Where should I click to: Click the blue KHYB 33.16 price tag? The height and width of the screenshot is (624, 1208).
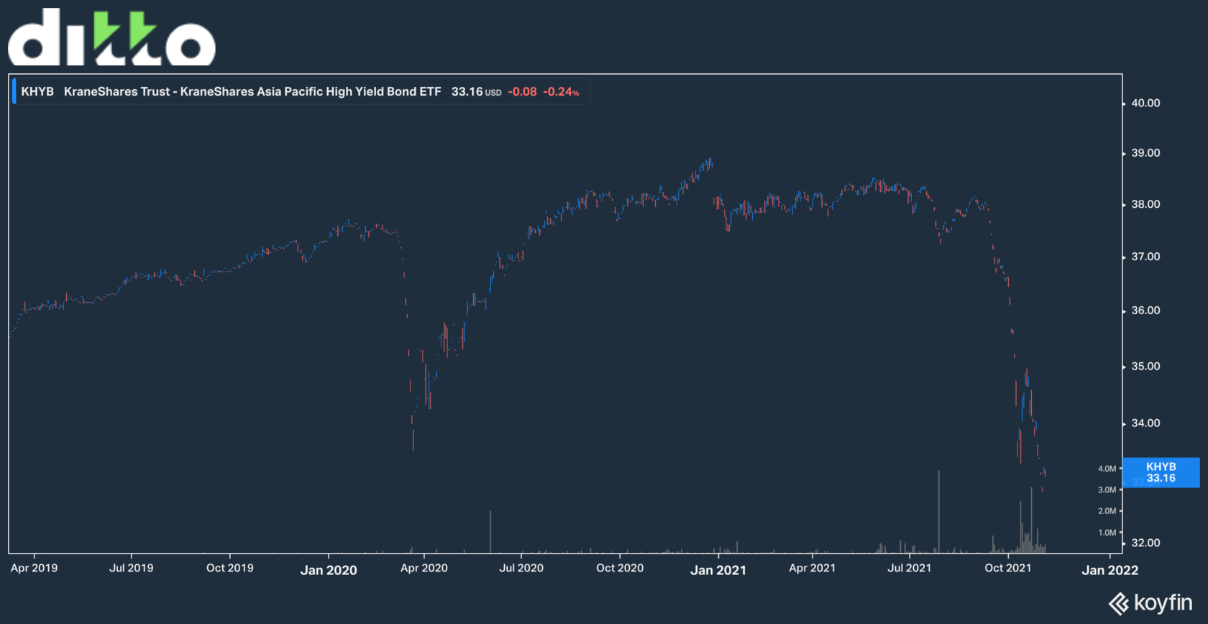[x=1161, y=472]
